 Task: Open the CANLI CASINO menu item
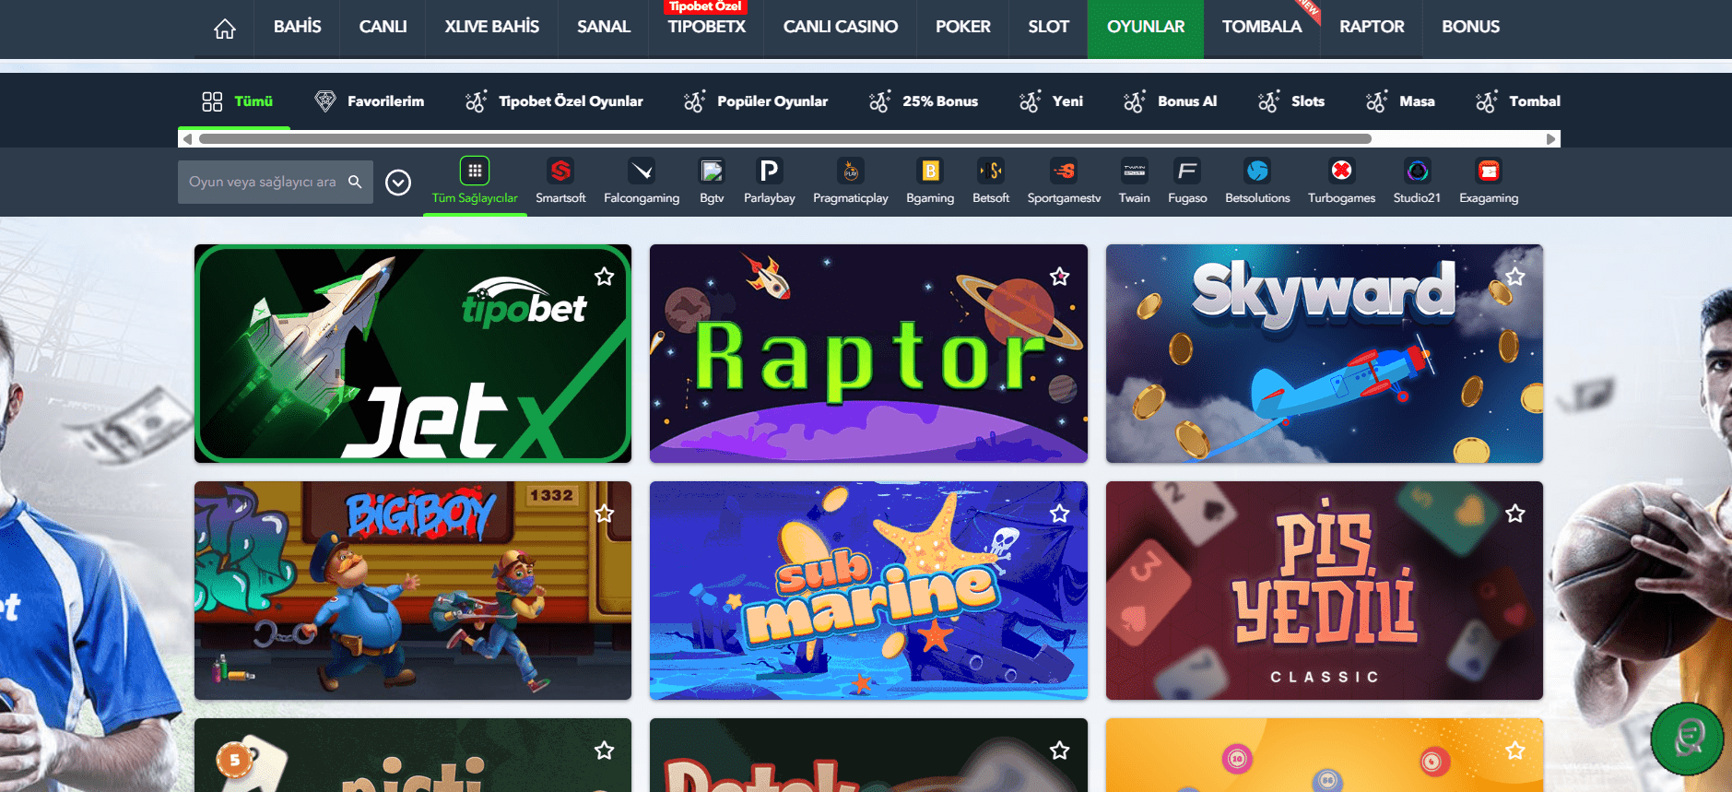[840, 28]
